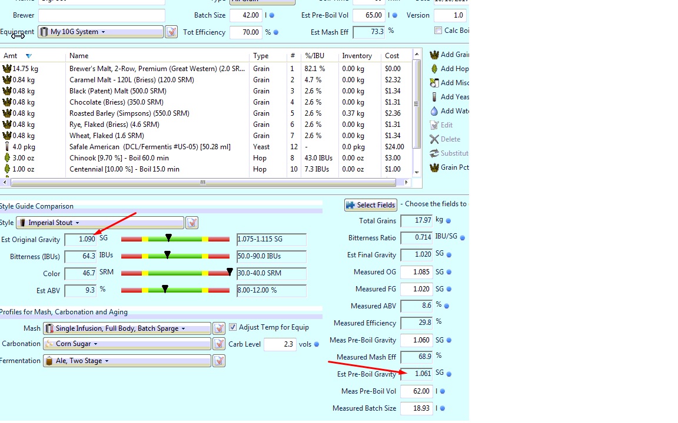
Task: Select the Chocolate (Briess) ingredient row
Action: [206, 102]
